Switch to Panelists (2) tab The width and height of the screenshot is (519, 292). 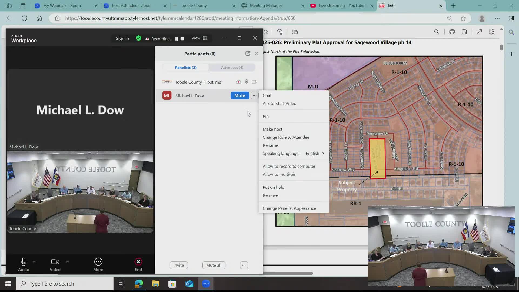click(x=186, y=67)
